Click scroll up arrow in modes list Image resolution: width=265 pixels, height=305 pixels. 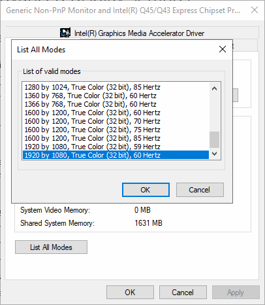pyautogui.click(x=214, y=88)
